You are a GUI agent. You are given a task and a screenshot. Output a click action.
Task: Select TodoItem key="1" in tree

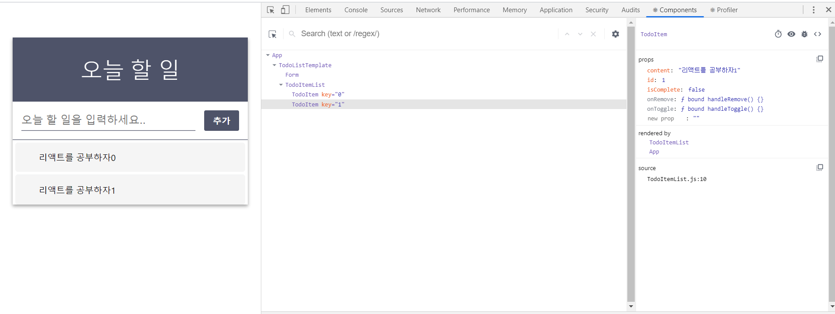click(318, 104)
